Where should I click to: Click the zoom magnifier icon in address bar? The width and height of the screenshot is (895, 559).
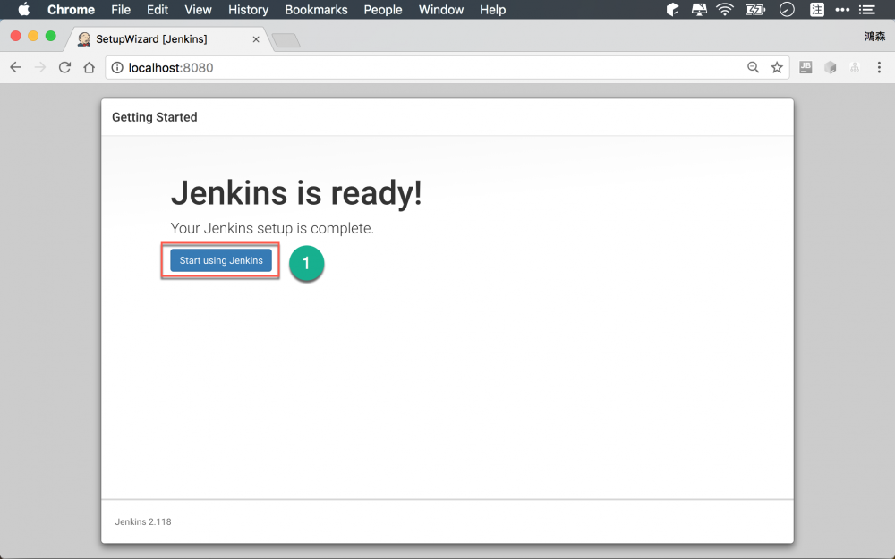click(x=753, y=67)
